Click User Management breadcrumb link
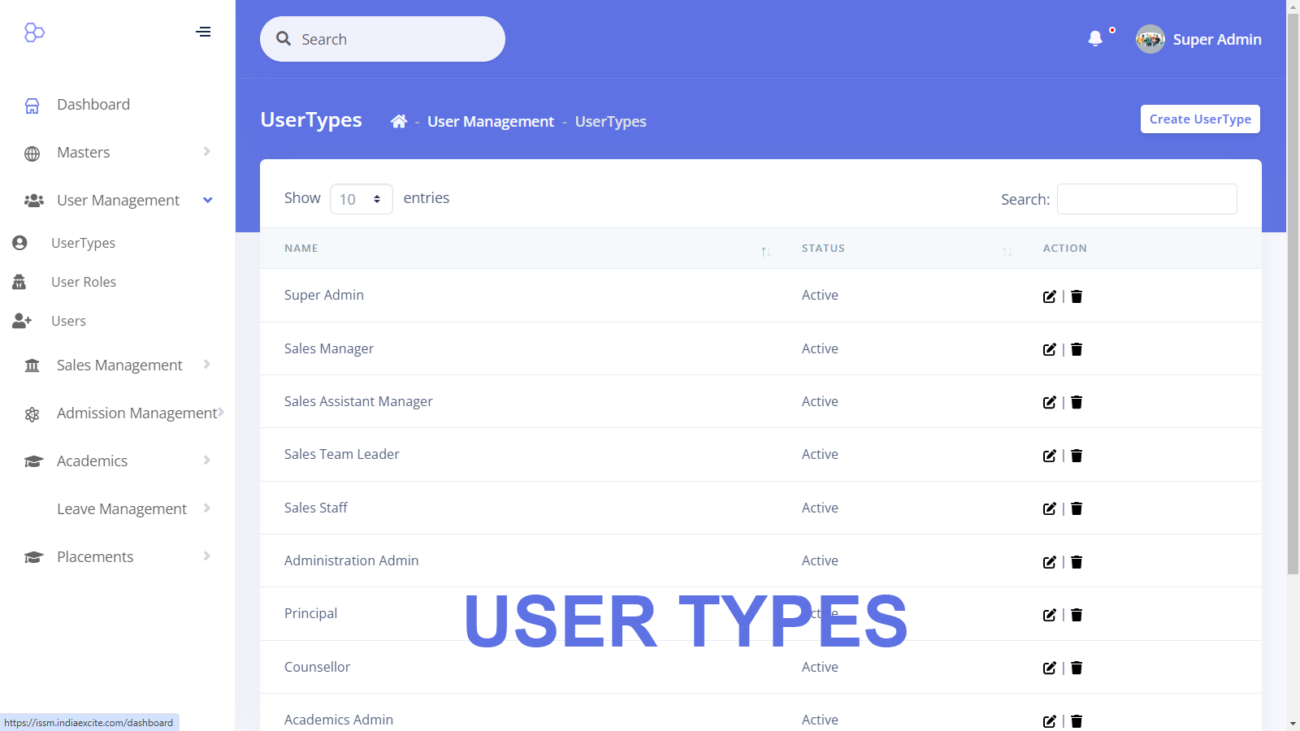This screenshot has width=1300, height=731. [490, 122]
